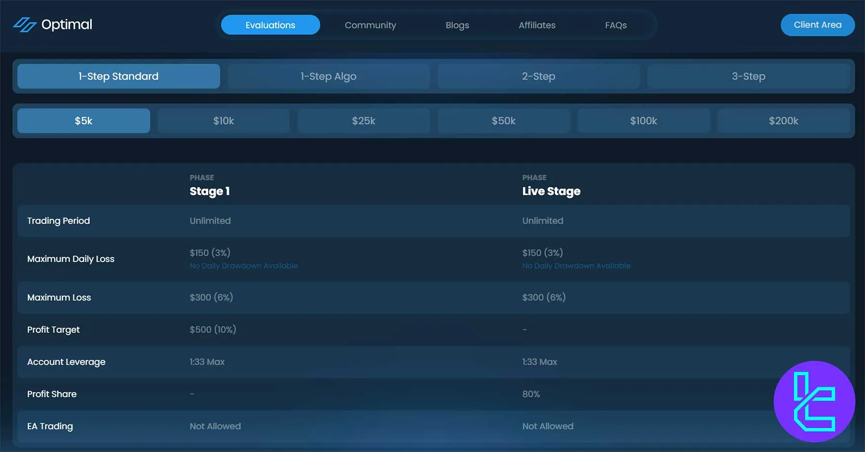Switch to the 1-Step Algo tab
Viewport: 865px width, 452px height.
(x=328, y=76)
